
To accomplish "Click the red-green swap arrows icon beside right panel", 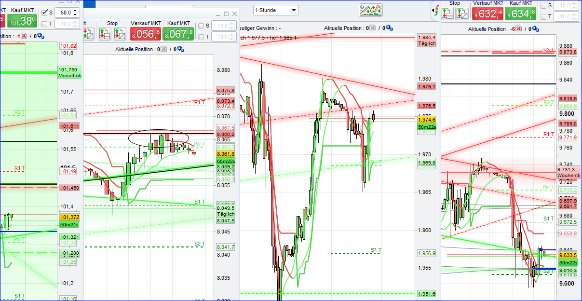I will point(436,10).
